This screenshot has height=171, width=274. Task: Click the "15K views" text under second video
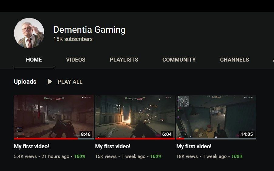click(x=106, y=156)
